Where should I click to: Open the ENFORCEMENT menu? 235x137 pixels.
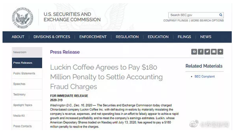[93, 37]
